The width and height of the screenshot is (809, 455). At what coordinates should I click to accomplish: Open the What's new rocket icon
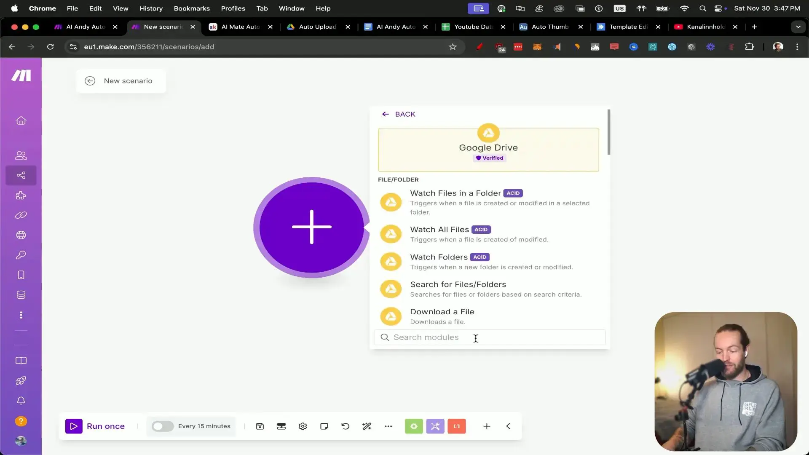click(x=21, y=381)
